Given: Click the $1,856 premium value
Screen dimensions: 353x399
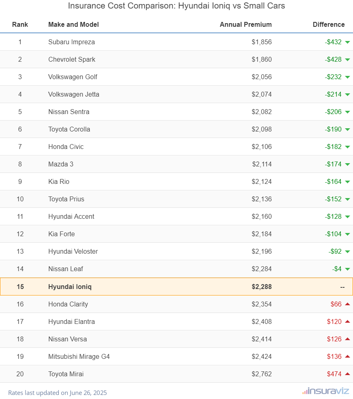Looking at the screenshot, I should [262, 42].
